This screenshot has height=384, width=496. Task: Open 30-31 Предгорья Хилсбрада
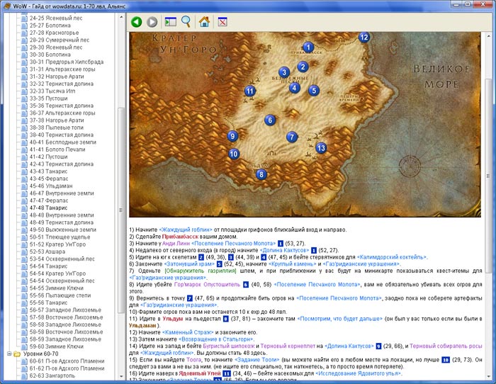click(67, 62)
